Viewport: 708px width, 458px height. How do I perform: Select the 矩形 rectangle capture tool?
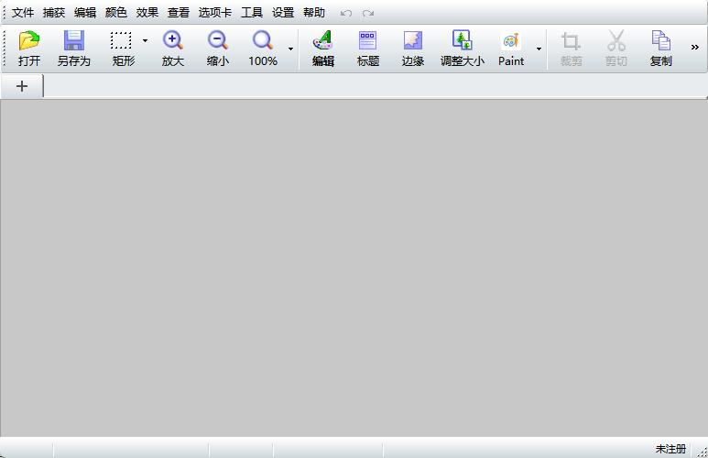pos(121,49)
